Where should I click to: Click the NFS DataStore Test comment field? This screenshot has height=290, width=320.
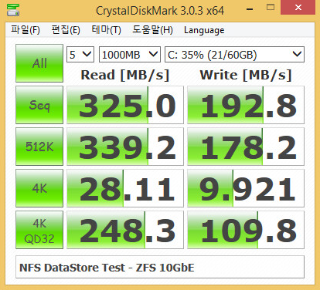coord(160,268)
